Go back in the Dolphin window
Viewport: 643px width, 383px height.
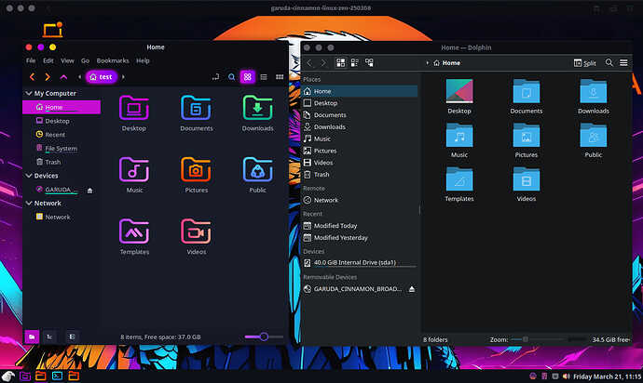coord(309,62)
